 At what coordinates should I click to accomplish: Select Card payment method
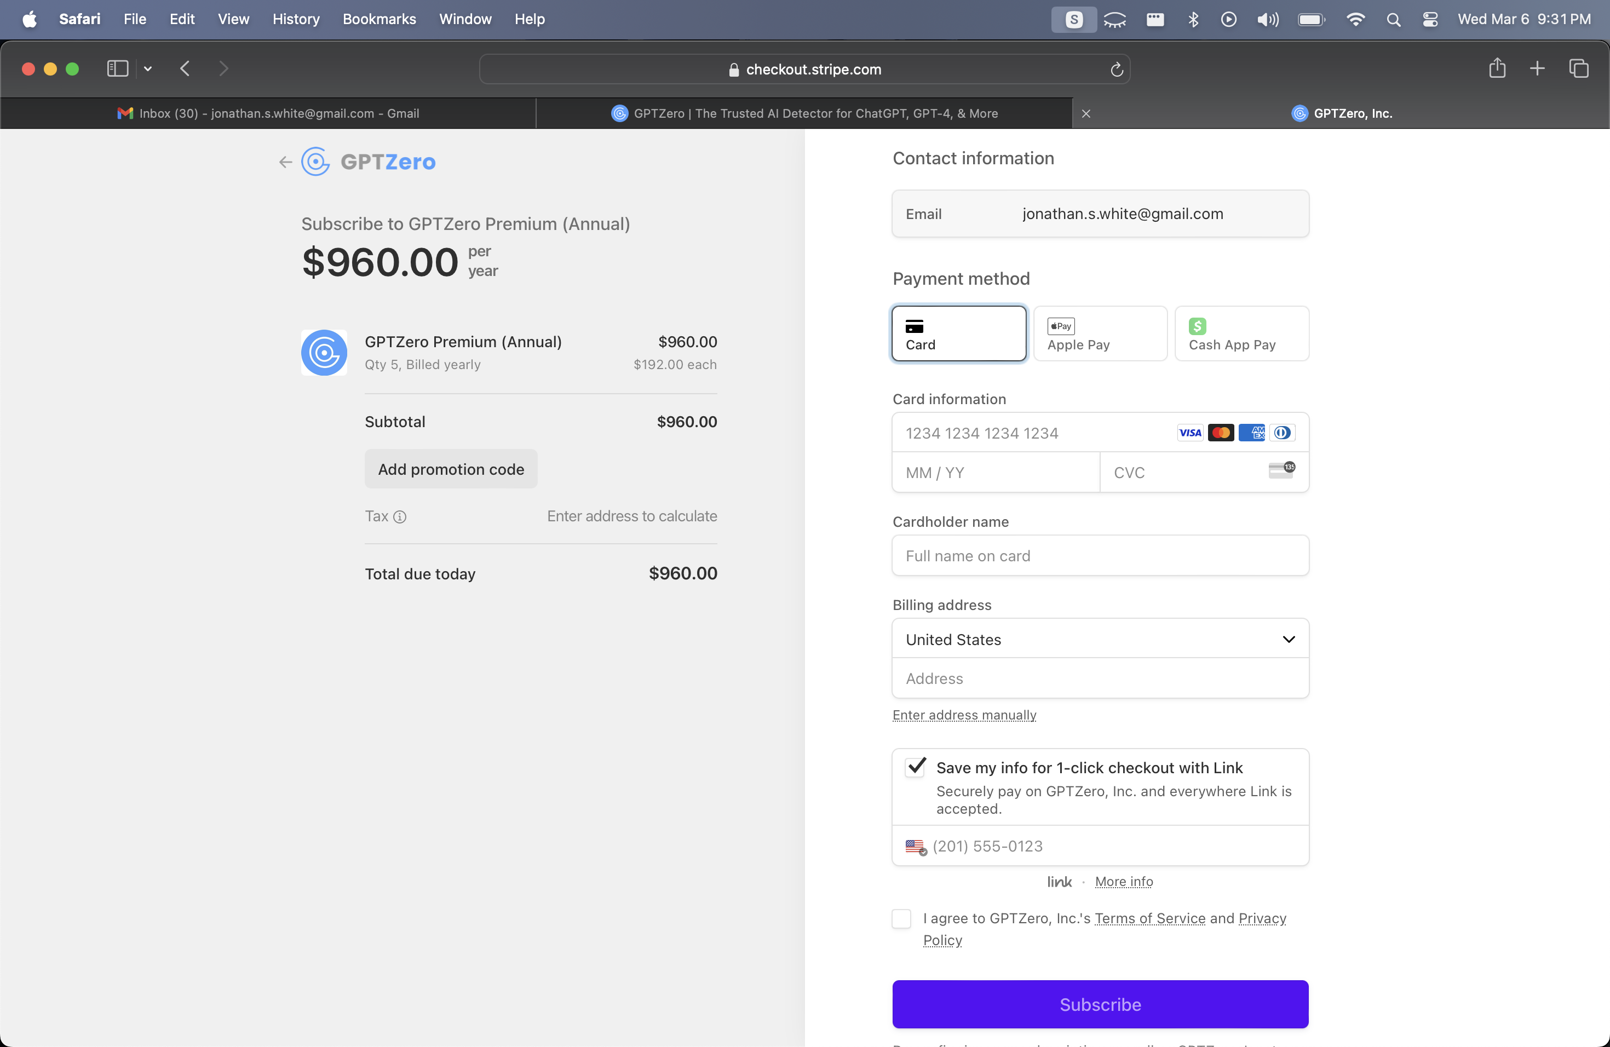(x=958, y=333)
